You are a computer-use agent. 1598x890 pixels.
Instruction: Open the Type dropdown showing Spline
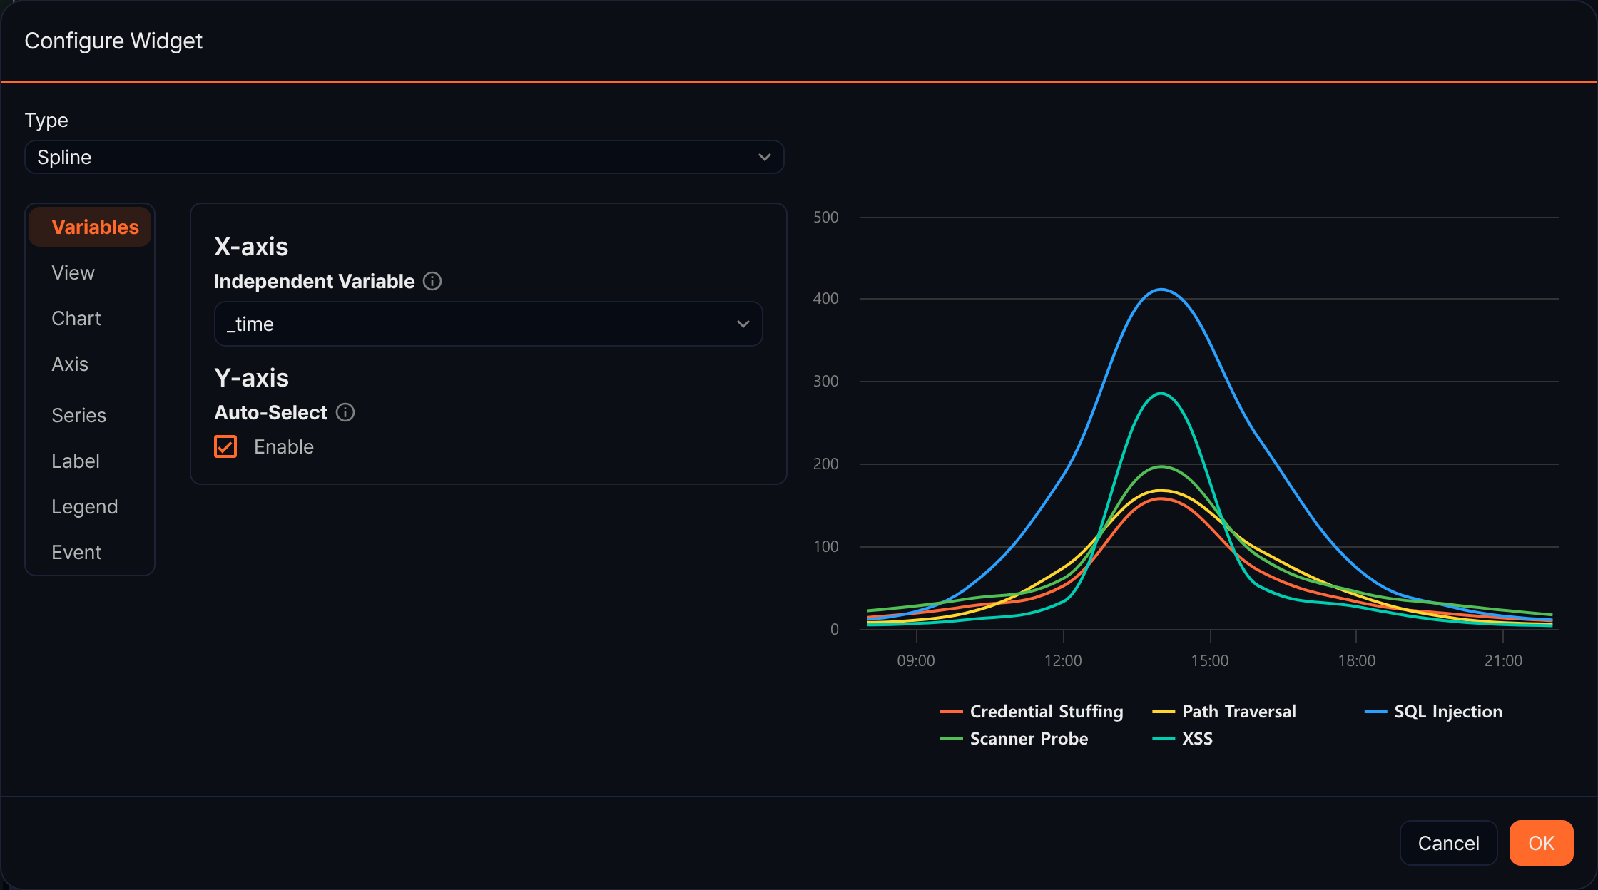tap(404, 157)
